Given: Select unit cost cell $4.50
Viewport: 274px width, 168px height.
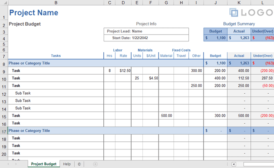Looking at the screenshot, I should tap(150, 78).
